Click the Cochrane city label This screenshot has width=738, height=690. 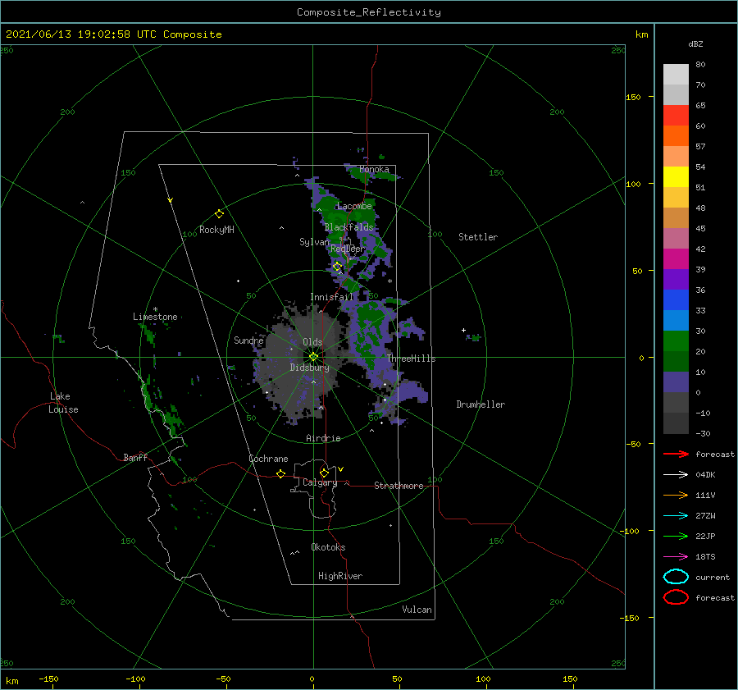click(x=268, y=459)
